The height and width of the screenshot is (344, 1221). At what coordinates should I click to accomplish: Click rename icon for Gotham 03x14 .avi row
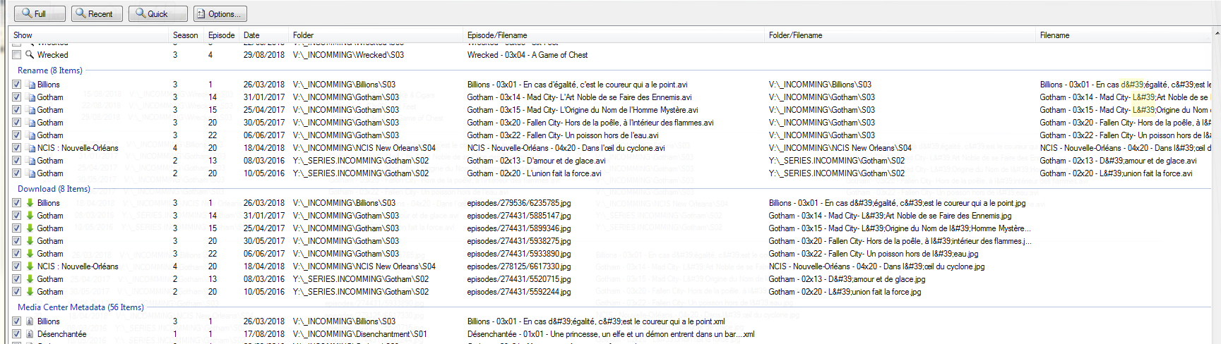pyautogui.click(x=30, y=97)
